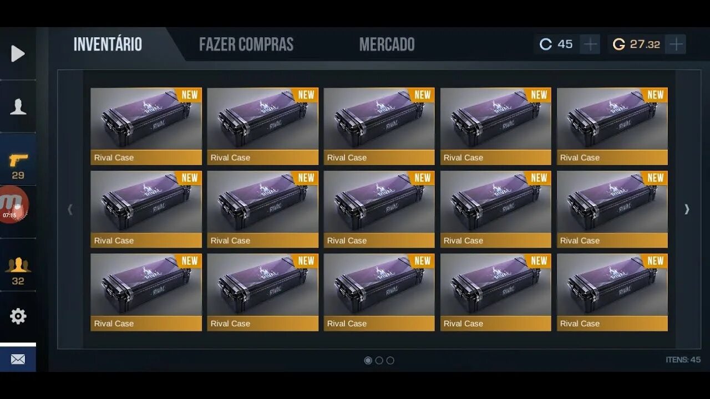
Task: Open the golden pistol weapons icon
Action: (18, 160)
